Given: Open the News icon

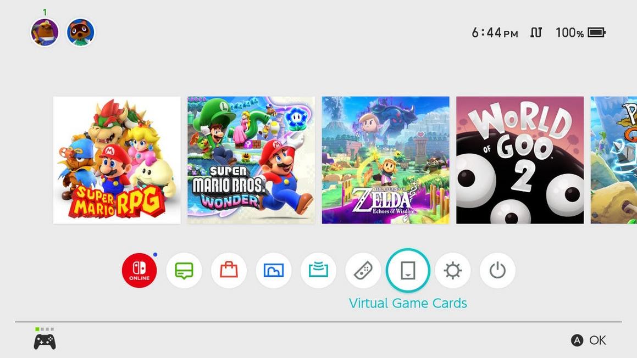Looking at the screenshot, I should point(184,270).
